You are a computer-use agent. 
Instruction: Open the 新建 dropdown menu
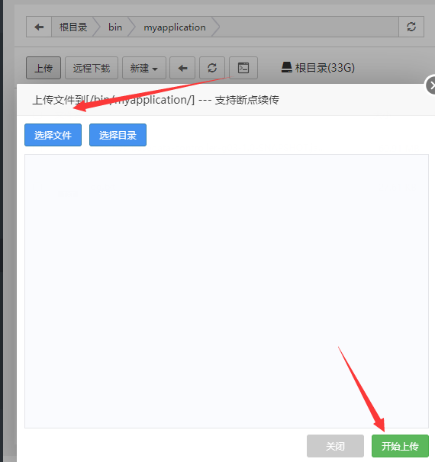pyautogui.click(x=144, y=68)
